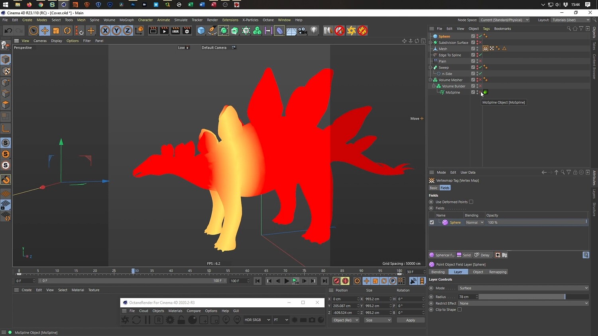Collapse the Volume Builder hierarchy

tap(434, 86)
